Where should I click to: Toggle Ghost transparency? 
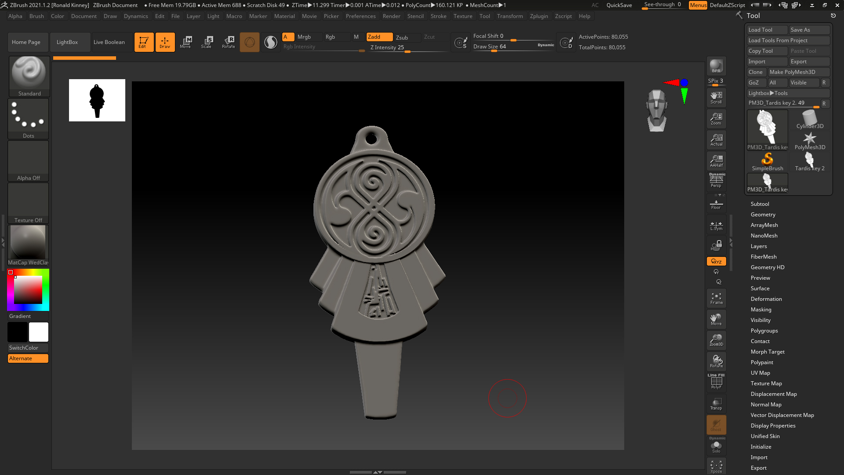[x=716, y=425]
